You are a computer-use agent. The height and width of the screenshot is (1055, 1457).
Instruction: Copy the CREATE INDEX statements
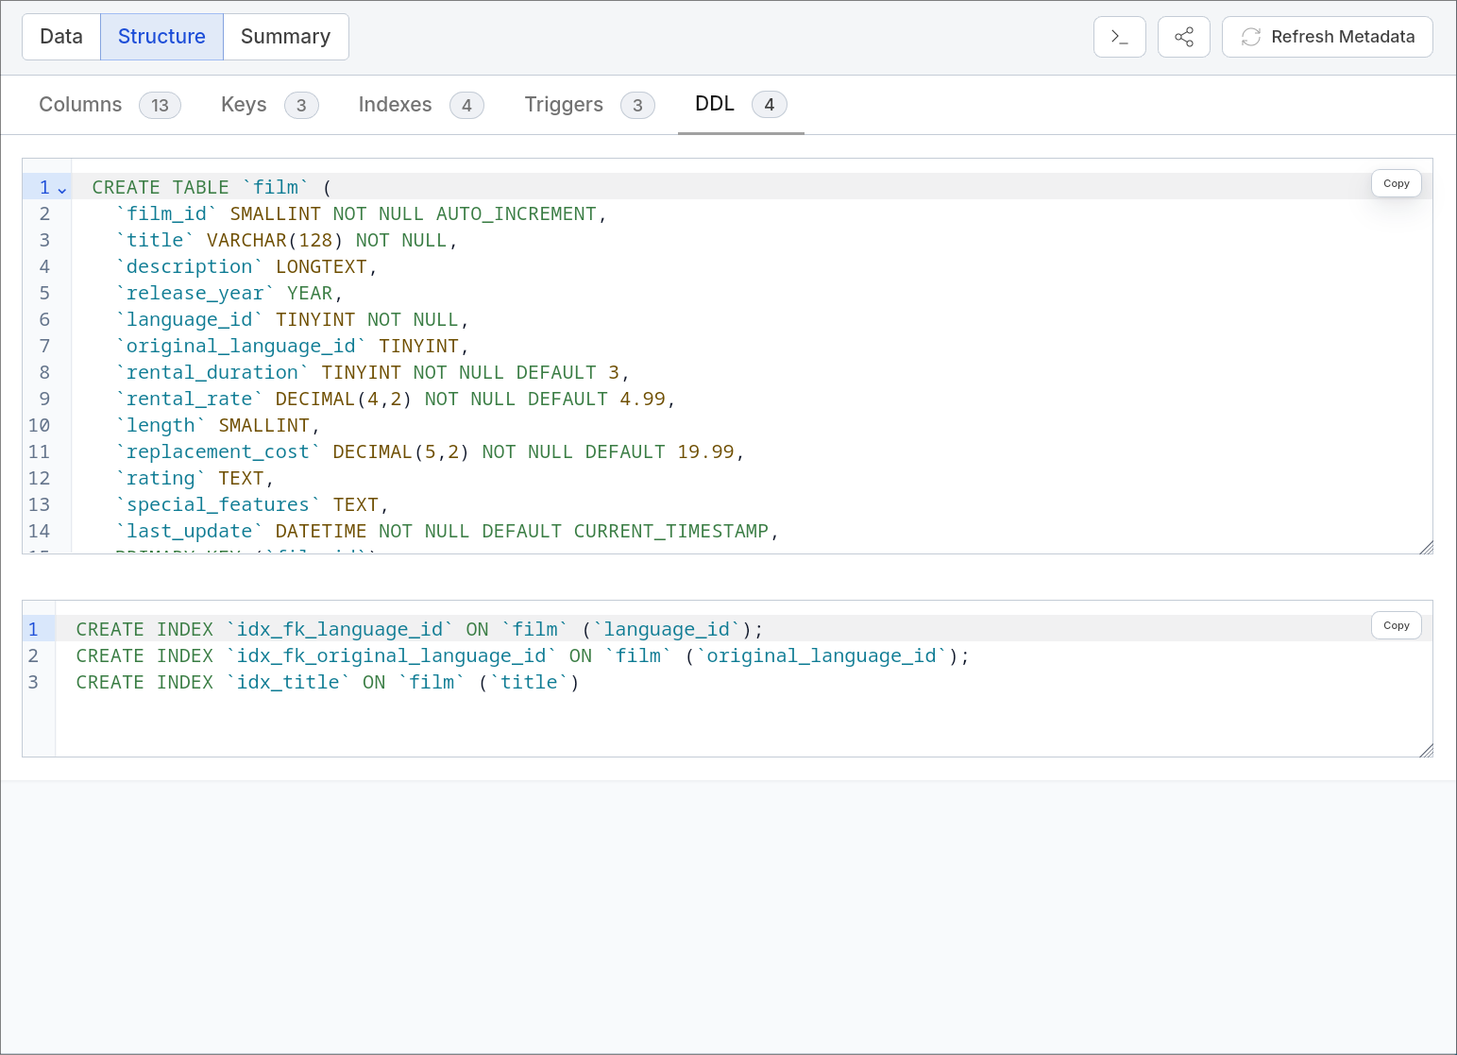point(1396,625)
